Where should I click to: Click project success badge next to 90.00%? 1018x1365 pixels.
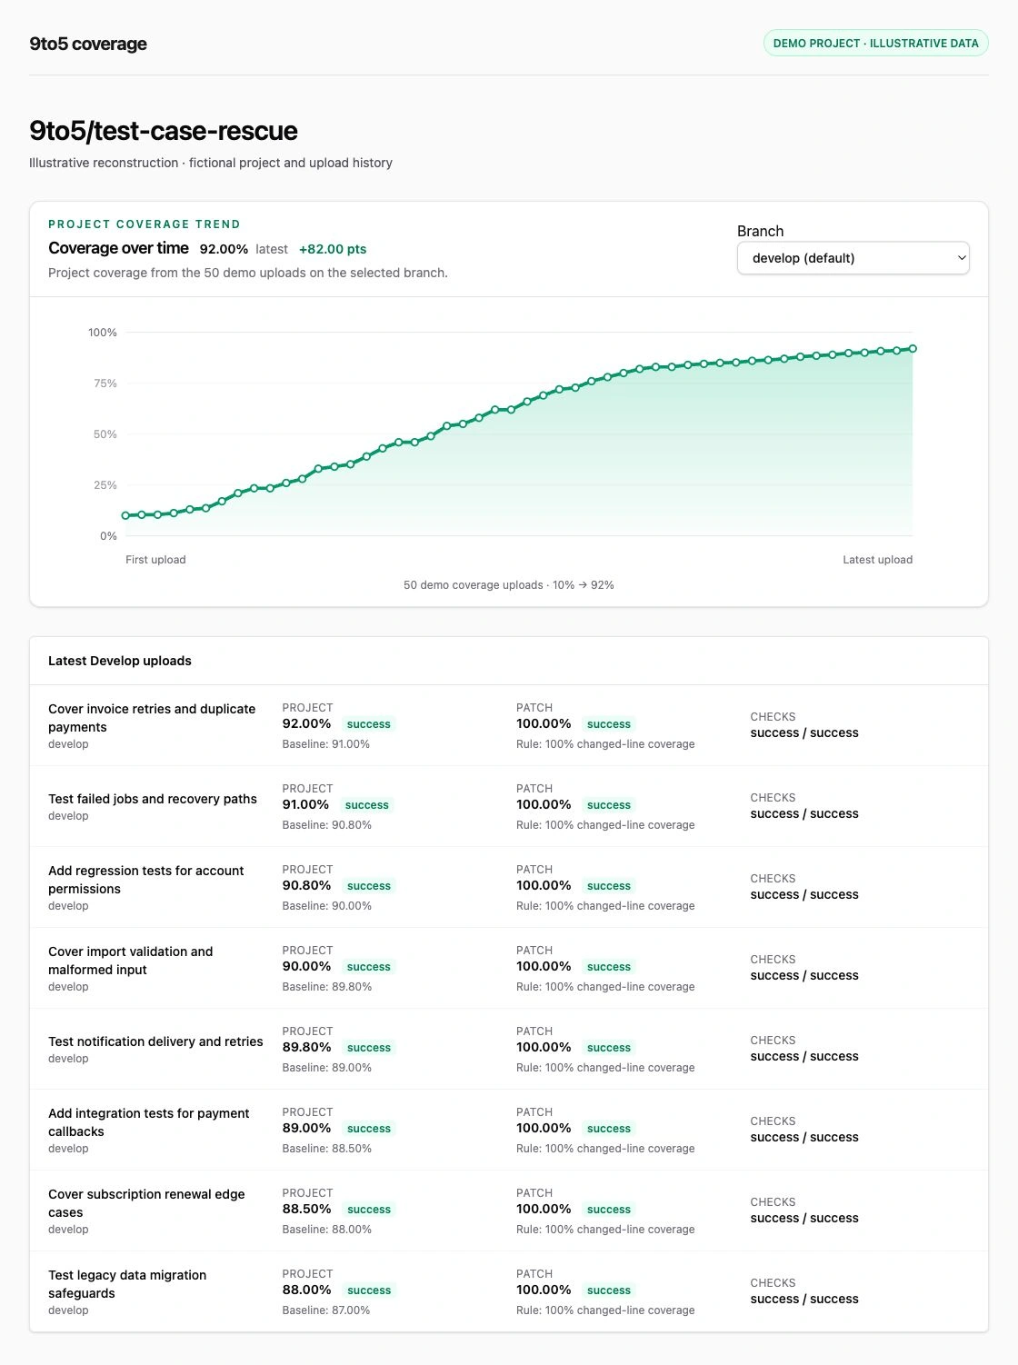368,967
